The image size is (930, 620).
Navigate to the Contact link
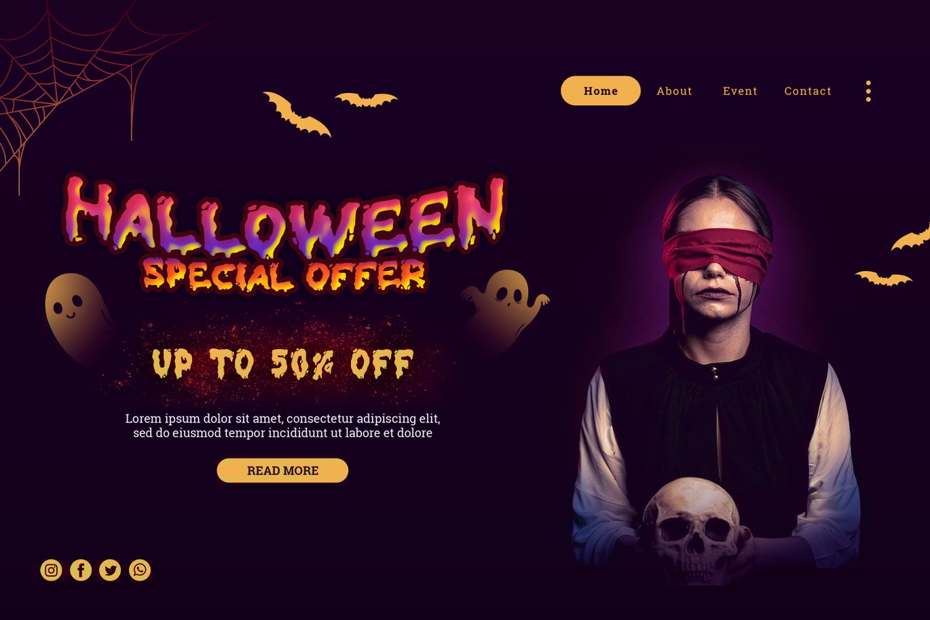point(808,91)
